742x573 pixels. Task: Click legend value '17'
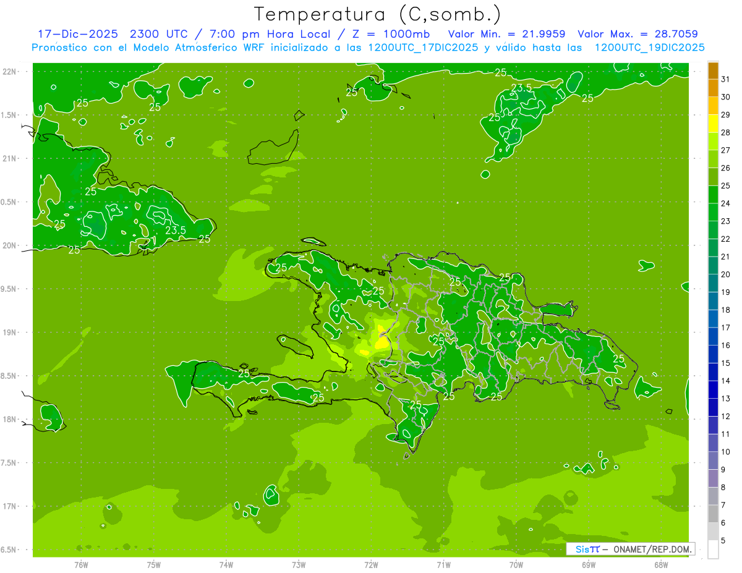726,328
